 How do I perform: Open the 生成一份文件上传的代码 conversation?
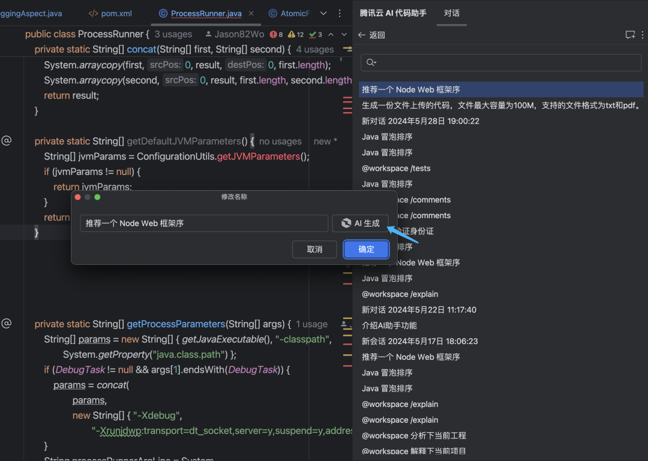[501, 106]
